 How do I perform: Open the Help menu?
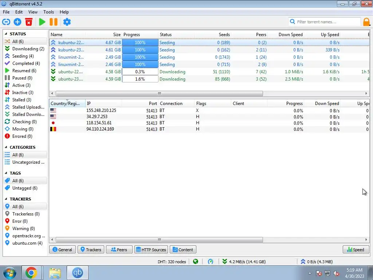pyautogui.click(x=64, y=12)
